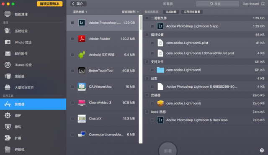
Task: Tick checkbox for CAJViewerMac
Action: point(72,86)
